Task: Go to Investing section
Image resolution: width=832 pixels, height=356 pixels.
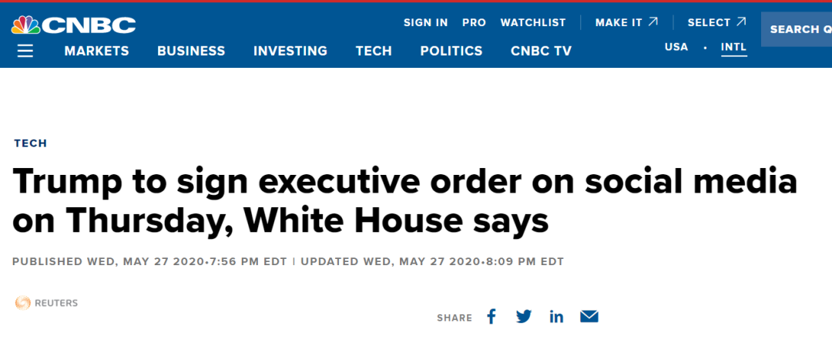Action: coord(290,51)
